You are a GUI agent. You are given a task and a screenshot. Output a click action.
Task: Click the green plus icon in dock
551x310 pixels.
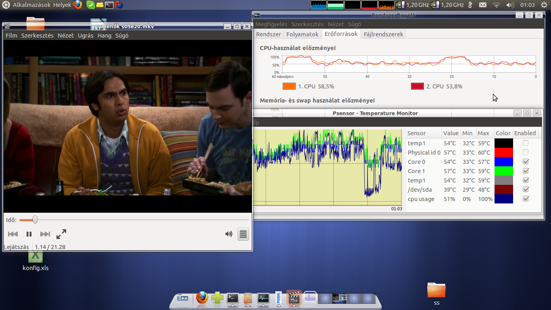tap(217, 298)
